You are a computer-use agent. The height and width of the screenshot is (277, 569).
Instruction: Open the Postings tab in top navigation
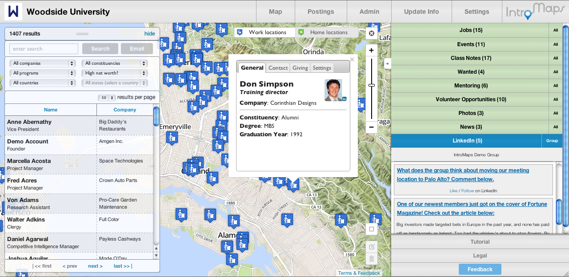321,12
